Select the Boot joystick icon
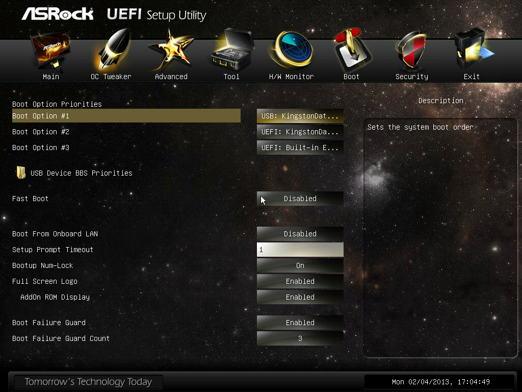The width and height of the screenshot is (522, 392). coord(352,50)
